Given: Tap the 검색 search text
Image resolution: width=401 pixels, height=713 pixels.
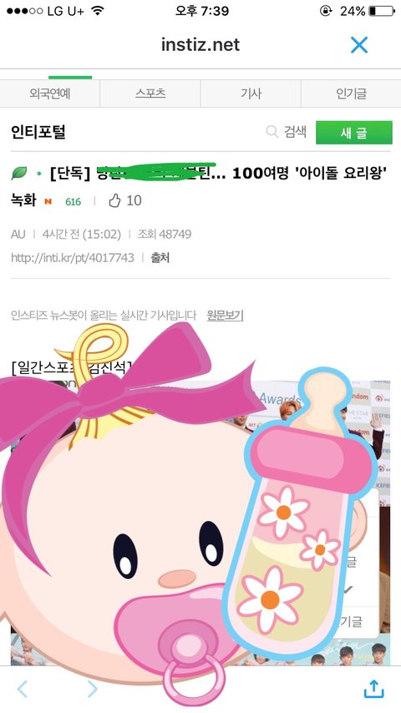Looking at the screenshot, I should [296, 132].
